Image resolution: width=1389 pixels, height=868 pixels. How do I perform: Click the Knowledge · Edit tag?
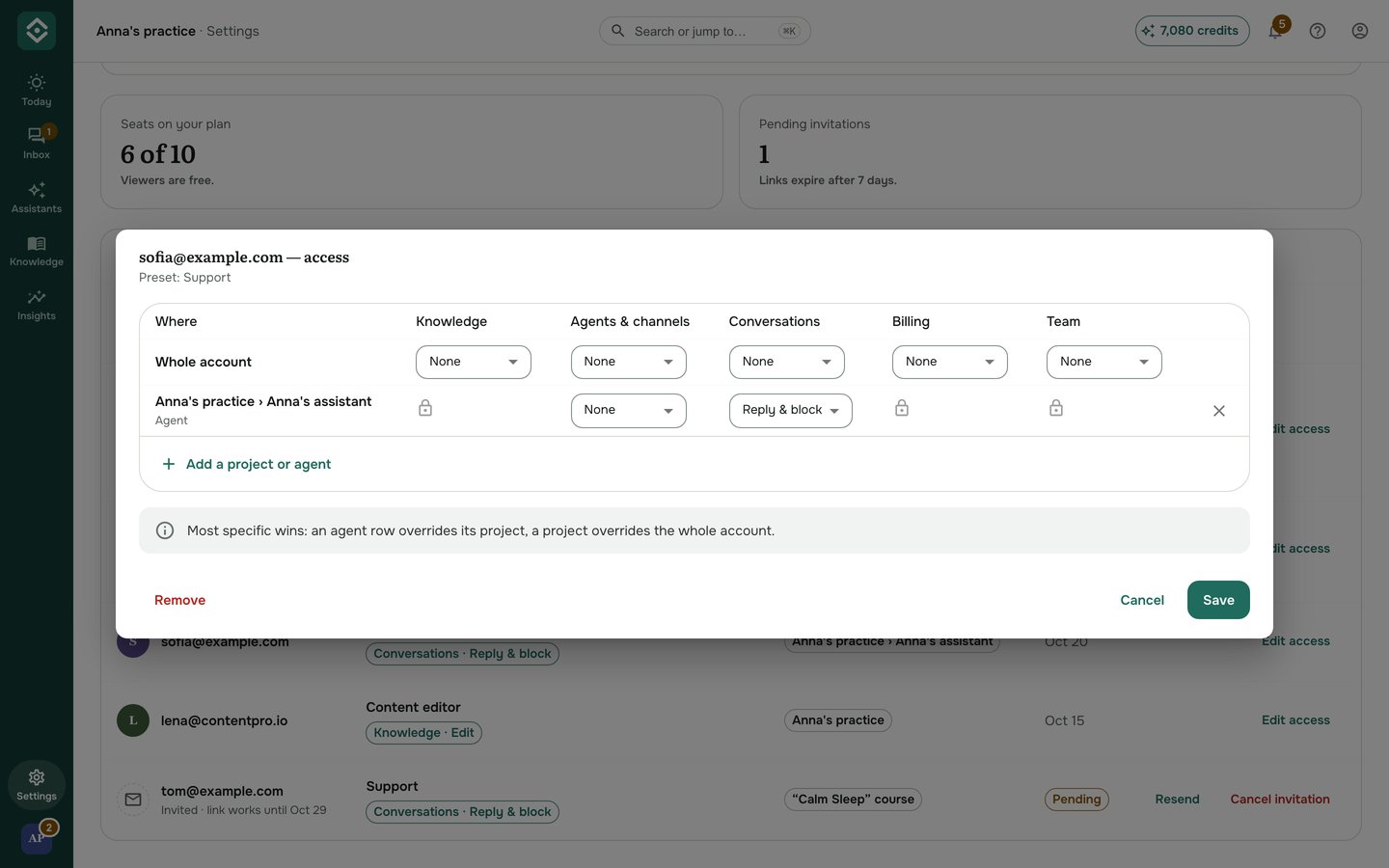tap(423, 733)
